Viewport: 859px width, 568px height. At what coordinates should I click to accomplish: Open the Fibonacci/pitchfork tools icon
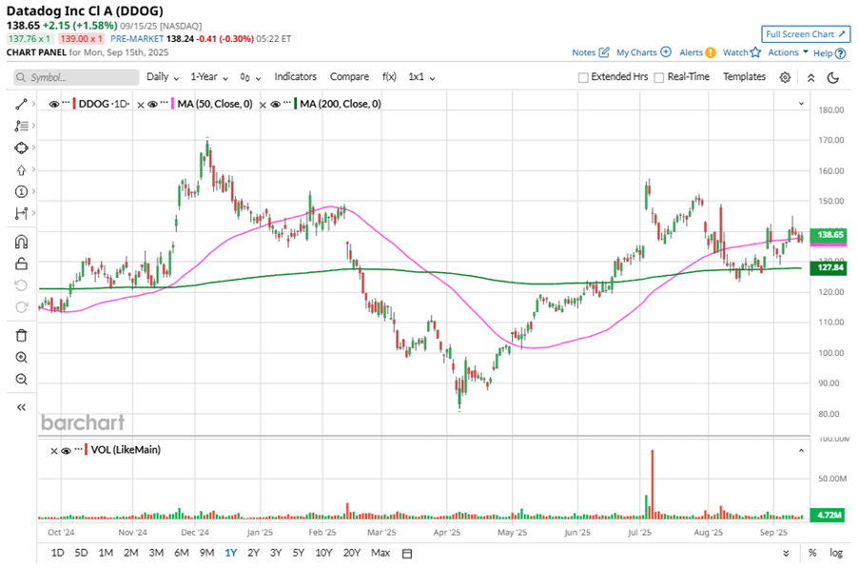coord(21,126)
